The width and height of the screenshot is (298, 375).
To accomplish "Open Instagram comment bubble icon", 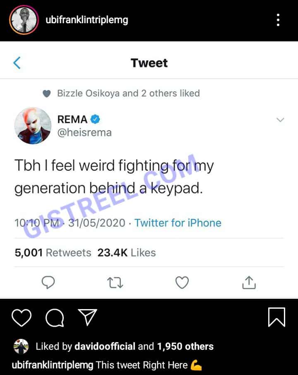I will click(x=54, y=318).
